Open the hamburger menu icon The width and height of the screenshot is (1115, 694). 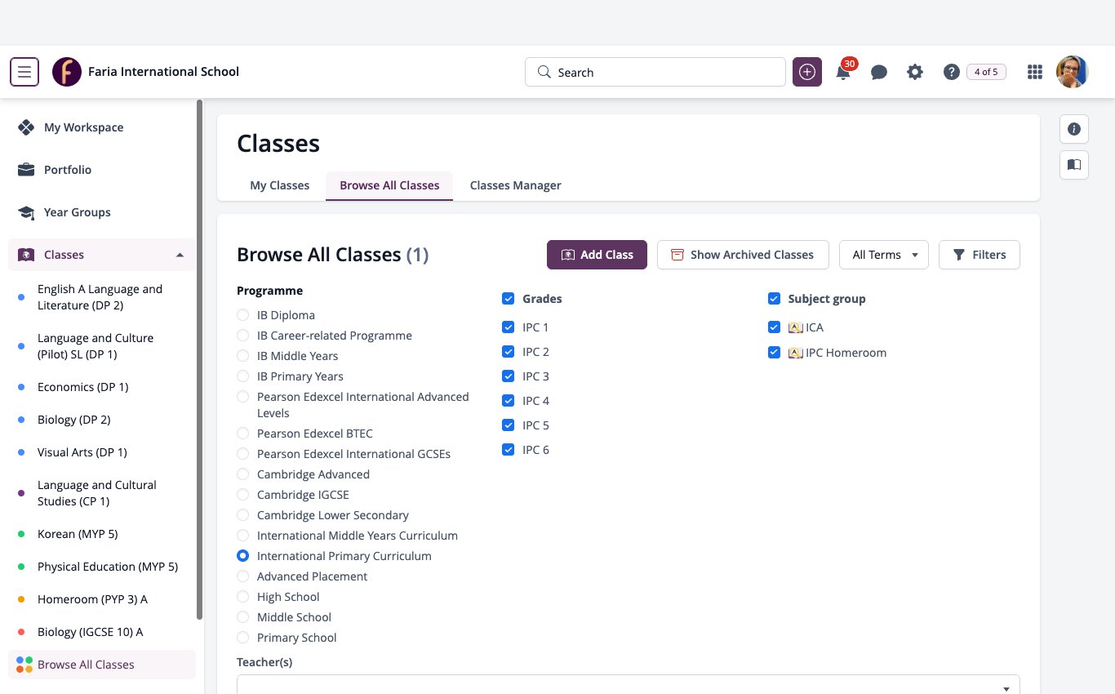coord(24,72)
